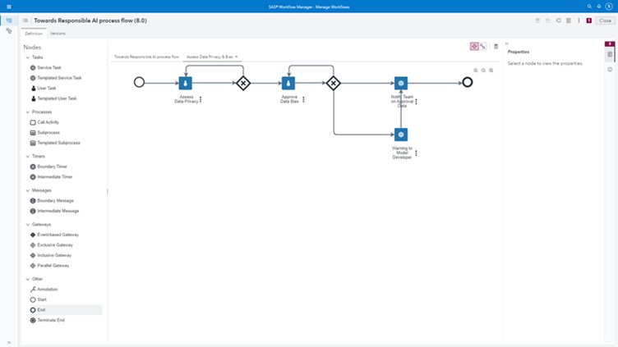Collapse the Gateways node group
Viewport: 618px width, 347px height.
[x=28, y=224]
